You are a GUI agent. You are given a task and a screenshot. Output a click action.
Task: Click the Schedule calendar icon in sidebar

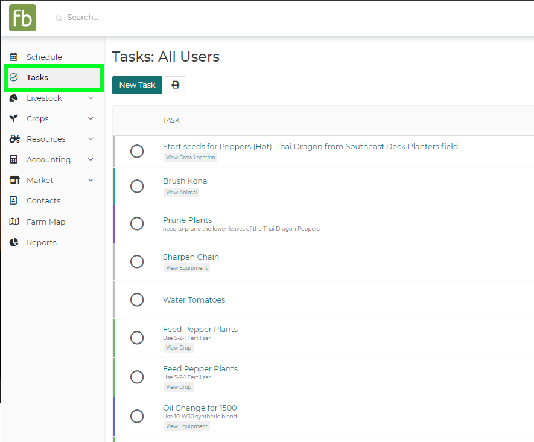tap(14, 57)
